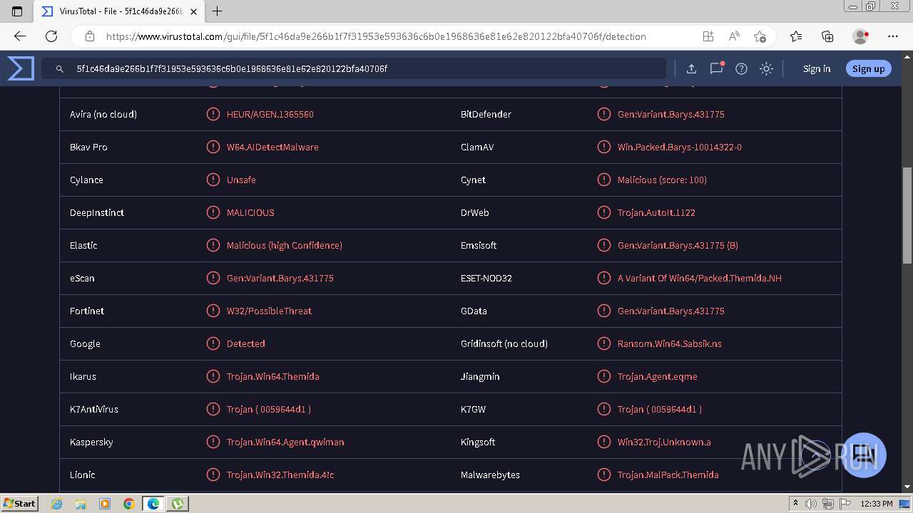Viewport: 913px width, 513px height.
Task: Select Win.Packed.Barys-10014322-0 result text
Action: 680,147
